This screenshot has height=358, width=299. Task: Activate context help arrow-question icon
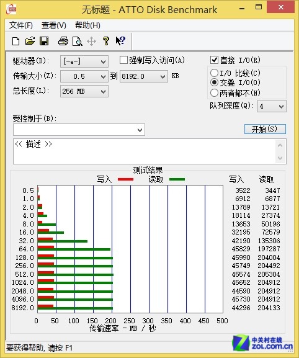coord(120,41)
